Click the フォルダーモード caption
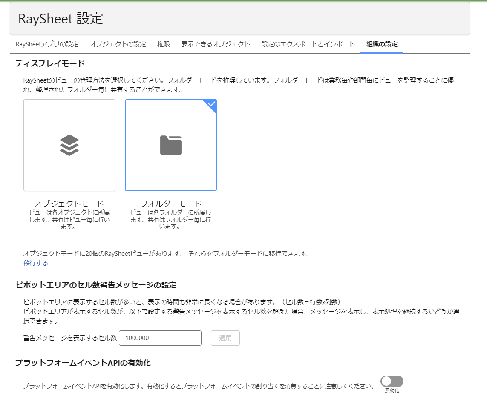 coord(171,204)
